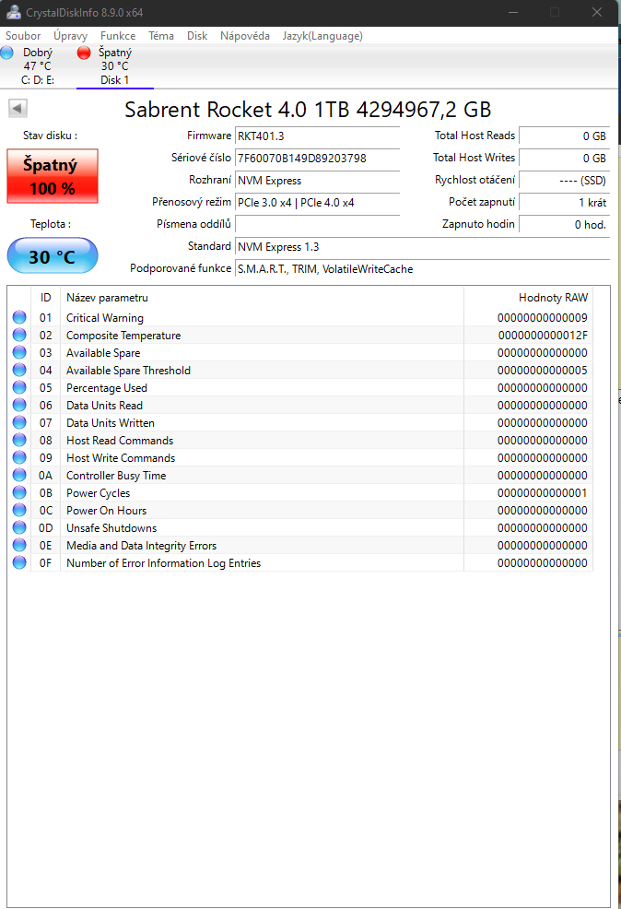Image resolution: width=621 pixels, height=909 pixels.
Task: Click RAW value 00000000000001 of Power Cycles
Action: [x=542, y=493]
